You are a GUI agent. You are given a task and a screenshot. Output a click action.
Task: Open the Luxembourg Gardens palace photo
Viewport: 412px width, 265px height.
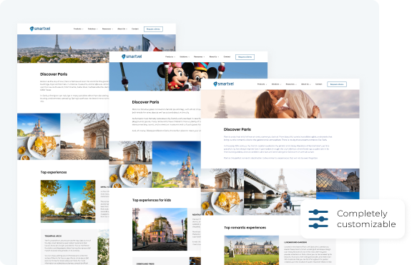252,250
